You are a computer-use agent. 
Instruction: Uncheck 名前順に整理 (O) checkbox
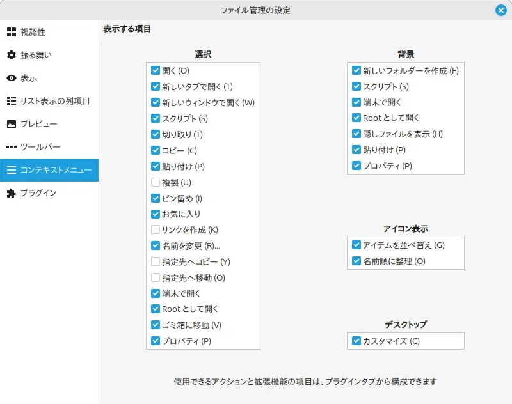click(356, 261)
